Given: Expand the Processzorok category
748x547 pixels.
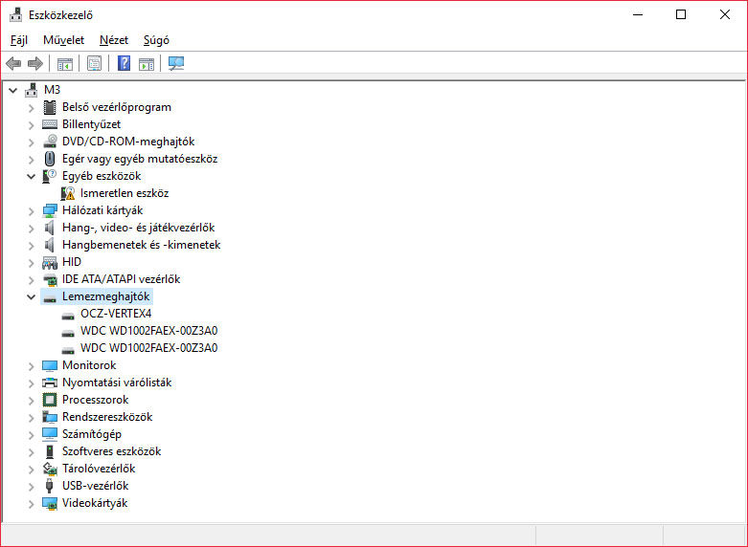Looking at the screenshot, I should click(31, 401).
